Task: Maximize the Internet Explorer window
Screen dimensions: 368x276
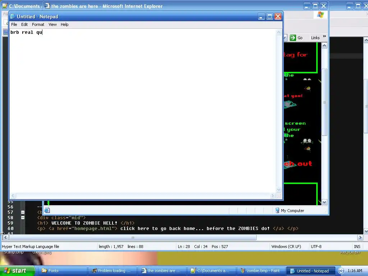Action: 316,6
